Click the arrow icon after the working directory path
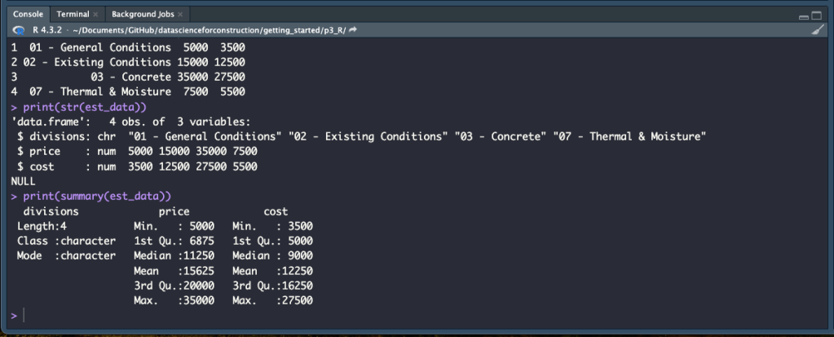834x337 pixels. pyautogui.click(x=353, y=30)
